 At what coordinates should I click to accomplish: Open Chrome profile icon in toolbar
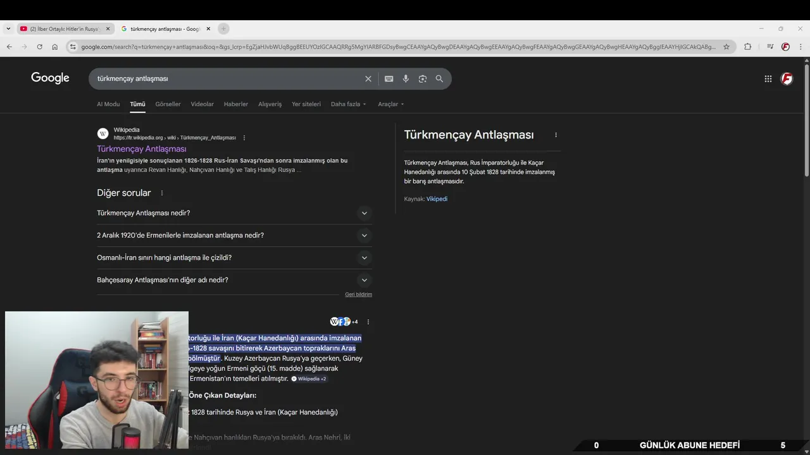[785, 47]
